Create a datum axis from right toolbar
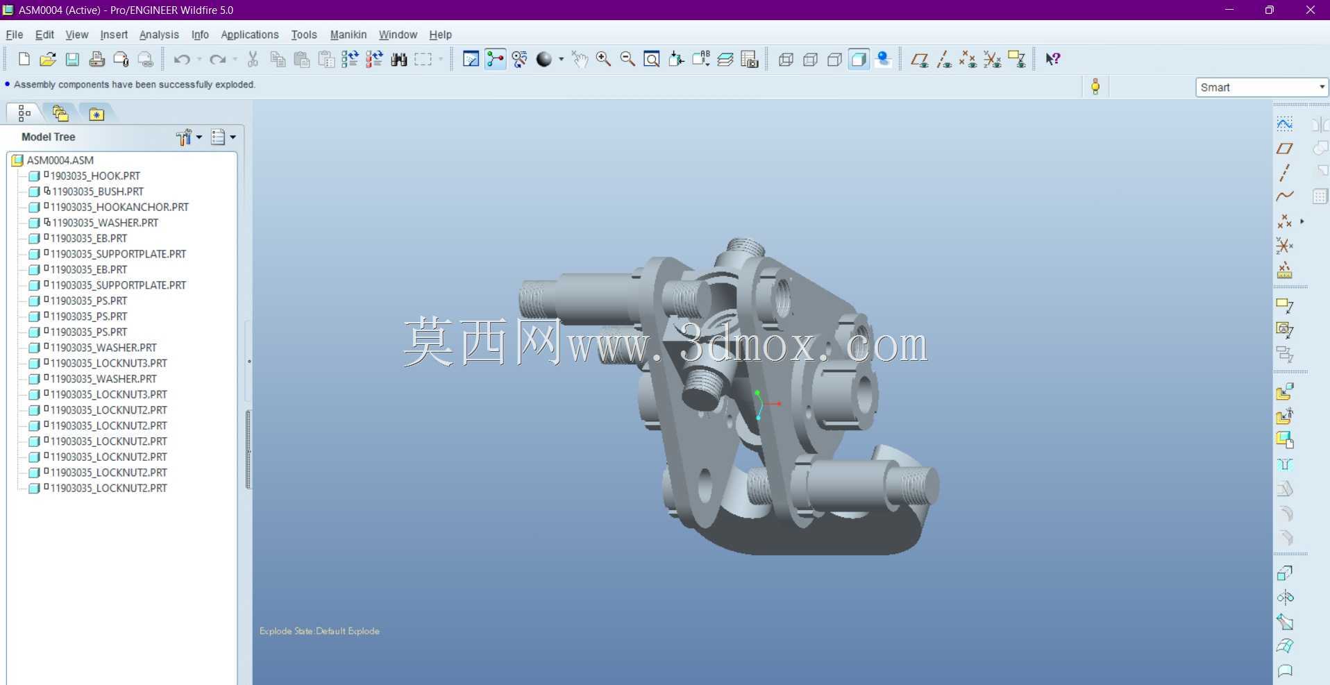1330x685 pixels. [1285, 172]
